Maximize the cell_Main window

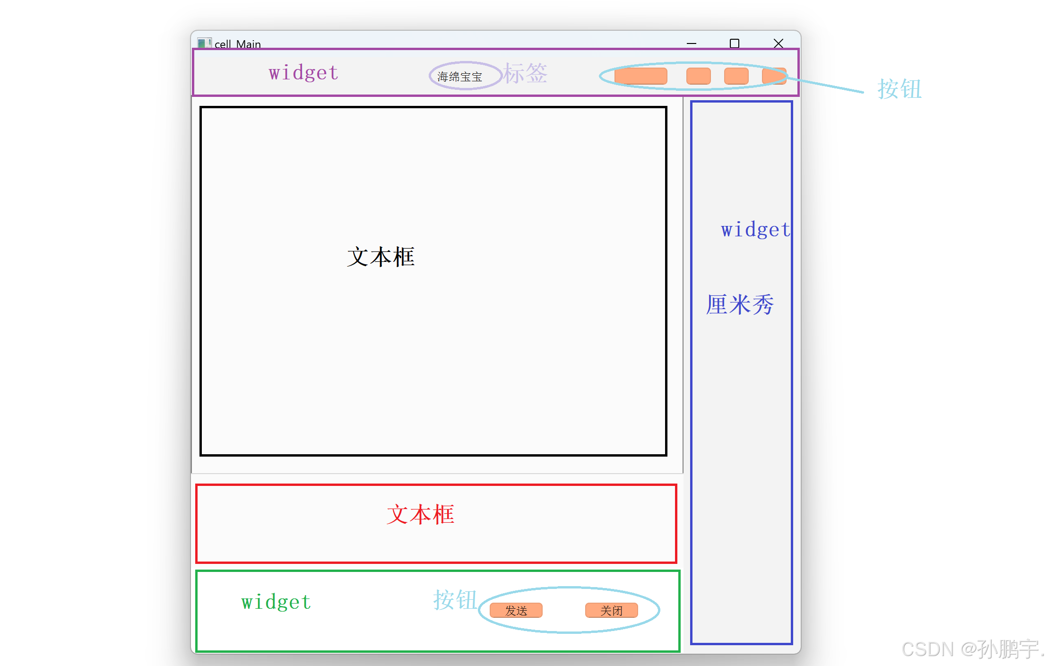click(734, 43)
